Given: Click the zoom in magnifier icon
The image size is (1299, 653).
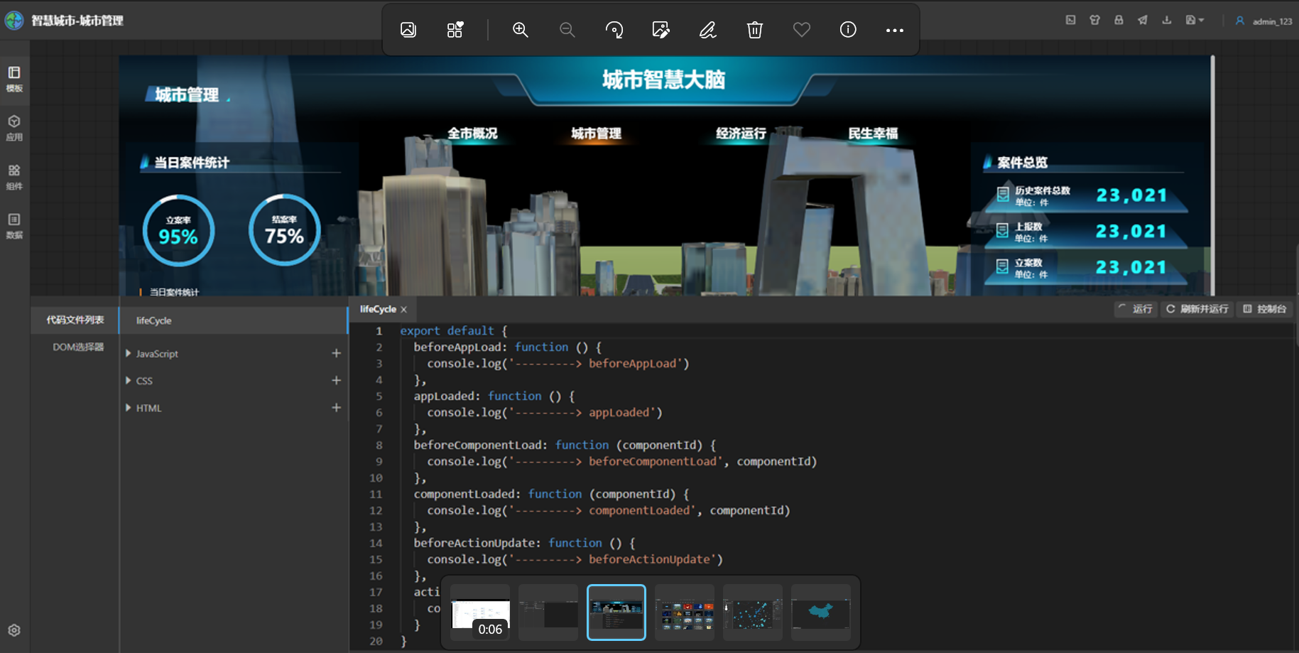Looking at the screenshot, I should click(x=520, y=30).
